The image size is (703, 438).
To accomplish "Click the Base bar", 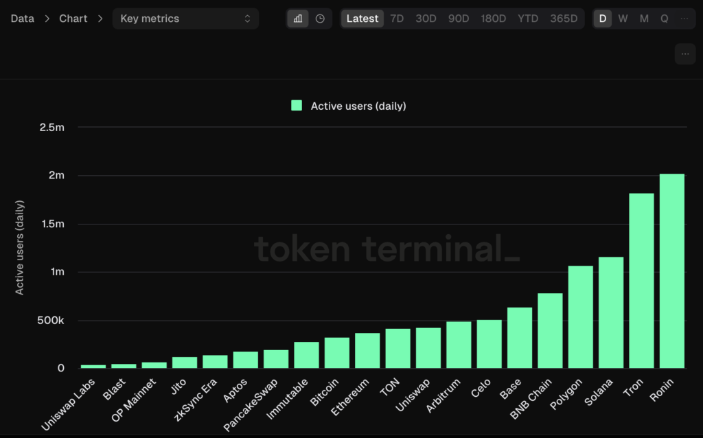I will [x=520, y=338].
